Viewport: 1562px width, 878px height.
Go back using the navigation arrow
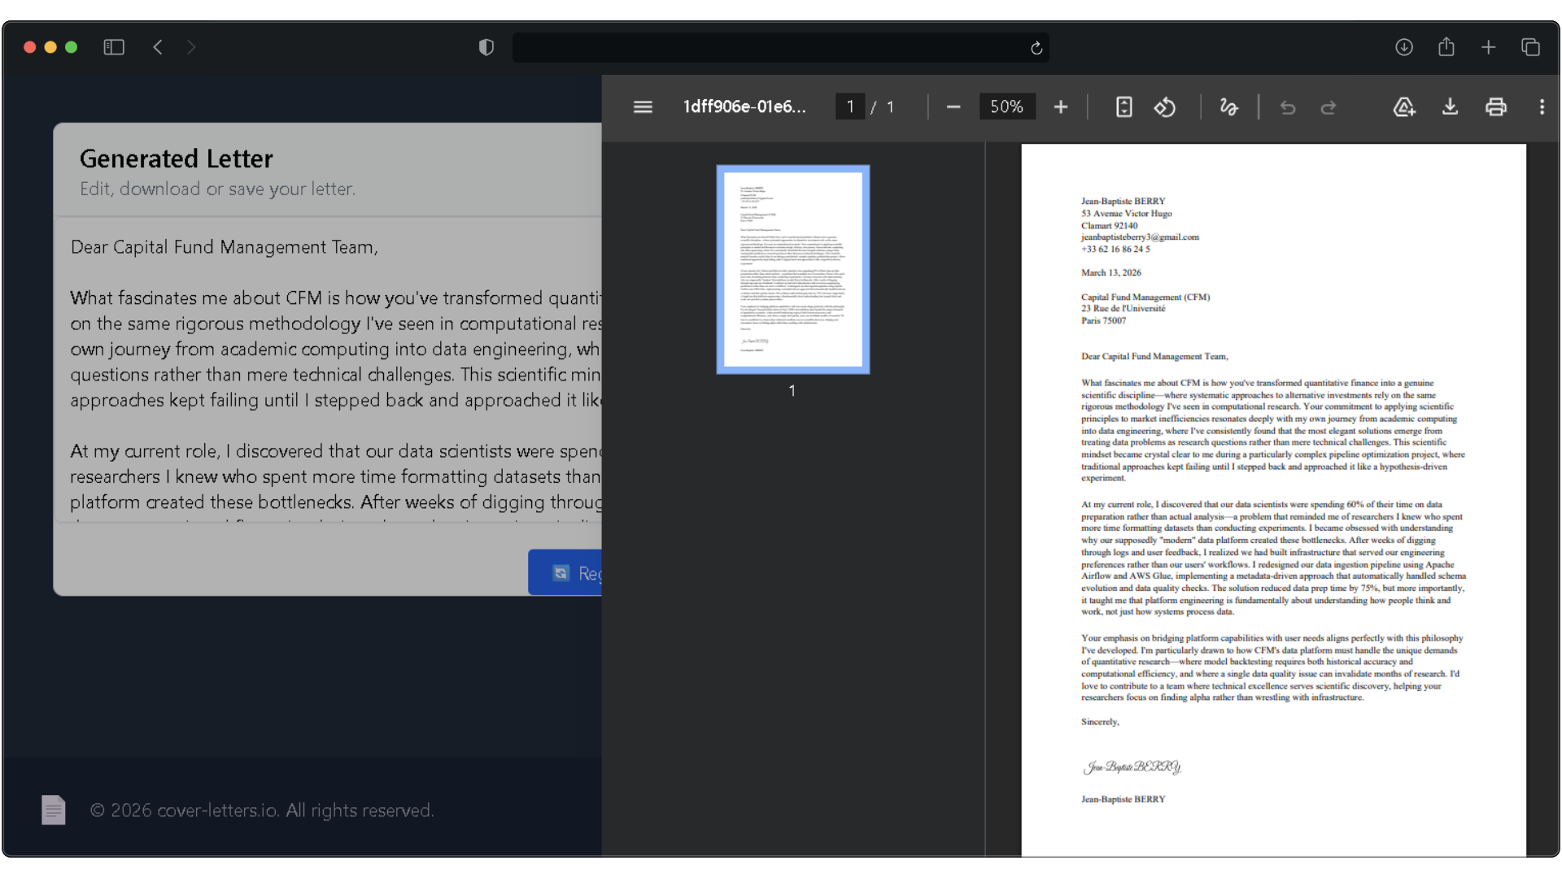click(158, 47)
